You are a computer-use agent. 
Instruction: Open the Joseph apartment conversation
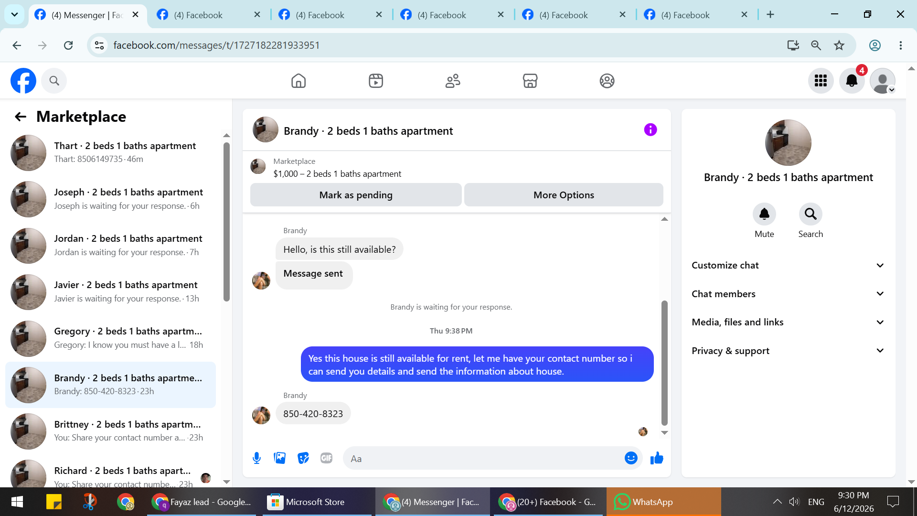pyautogui.click(x=111, y=199)
